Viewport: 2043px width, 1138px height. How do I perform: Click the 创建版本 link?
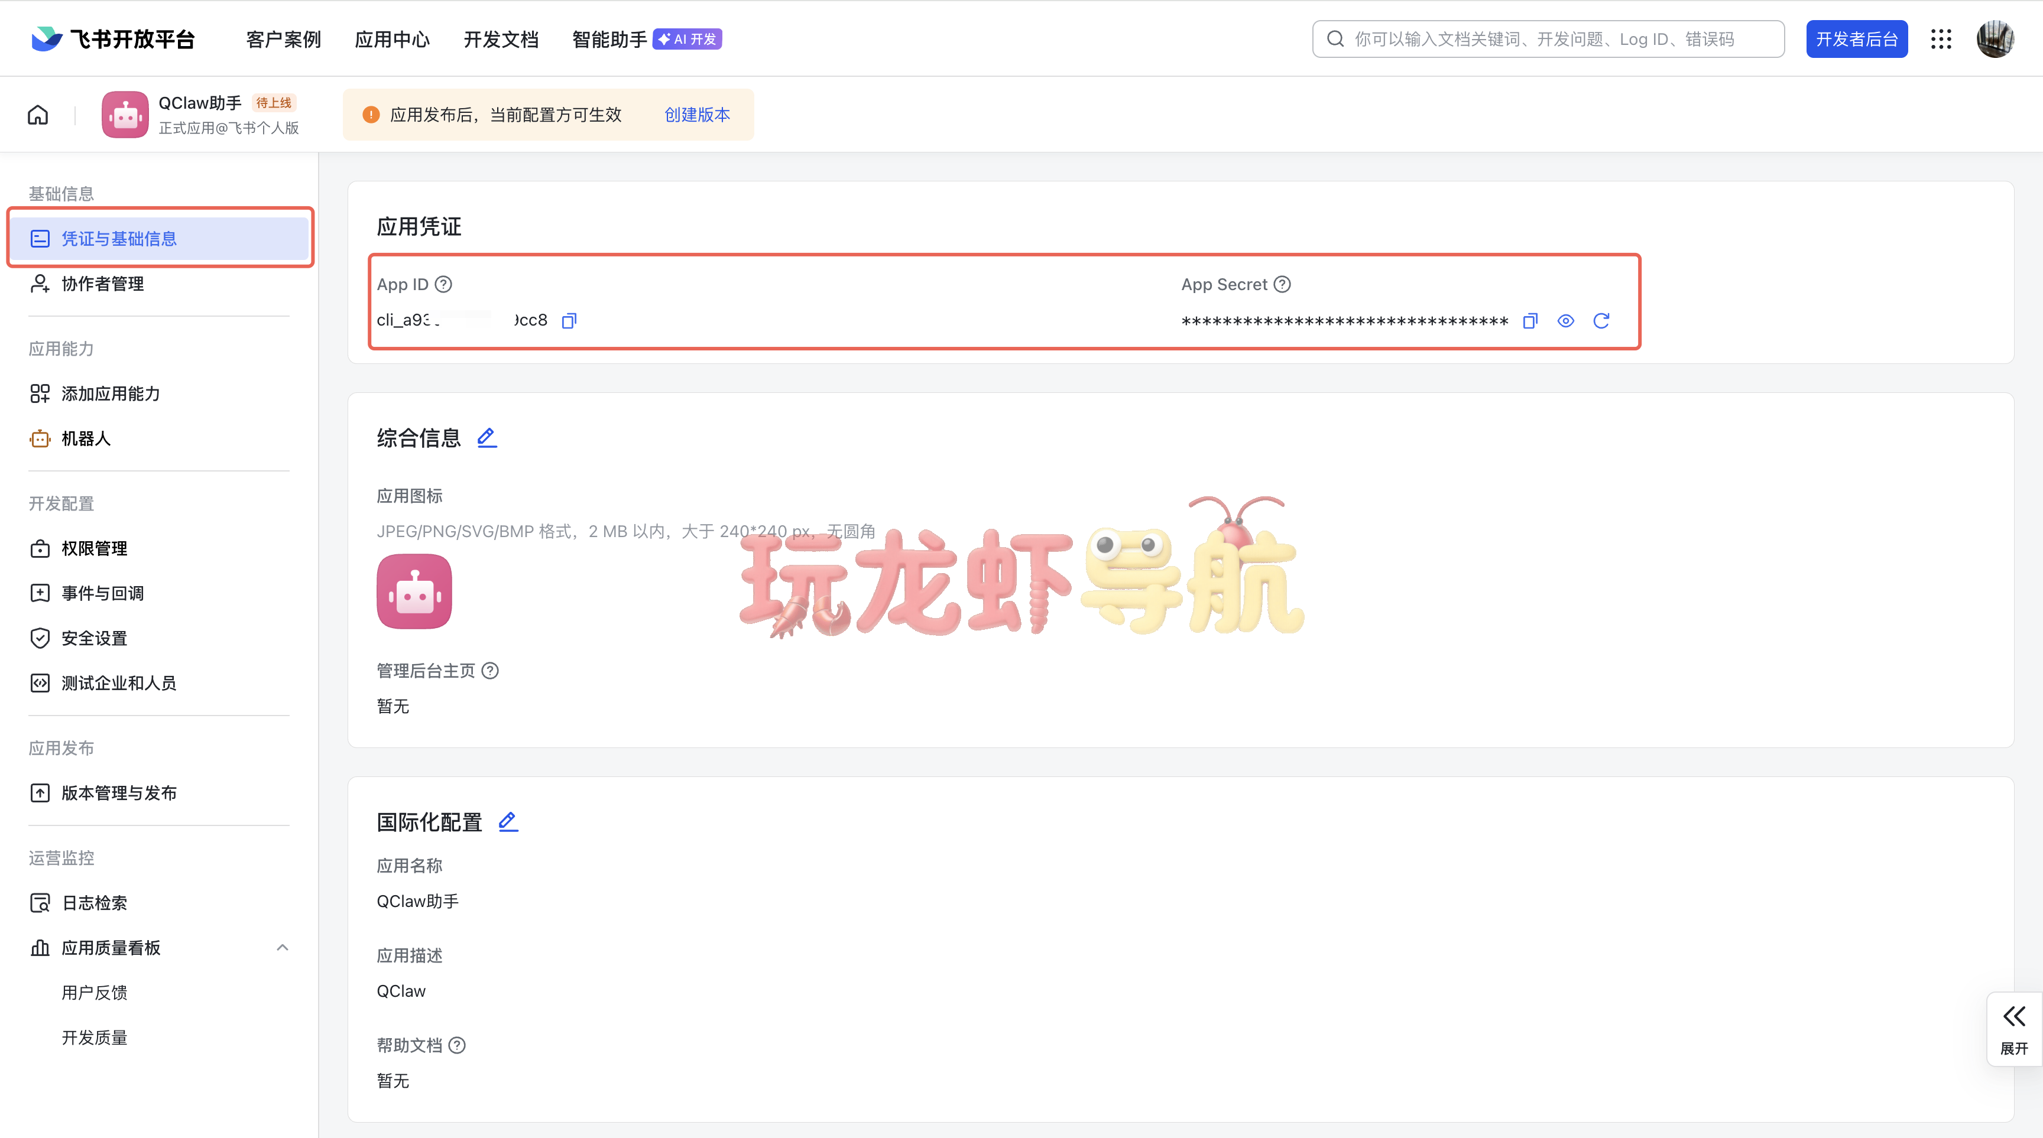pos(697,115)
